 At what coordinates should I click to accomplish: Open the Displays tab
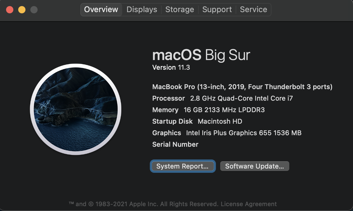click(x=142, y=9)
